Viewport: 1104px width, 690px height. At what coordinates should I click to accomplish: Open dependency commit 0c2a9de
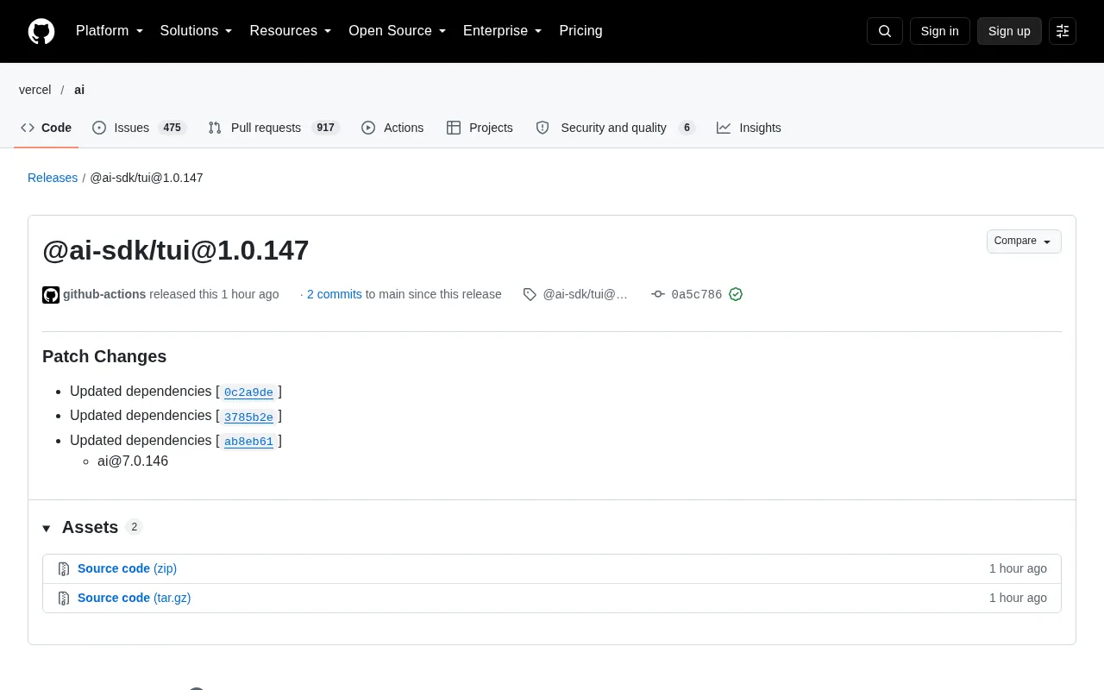pyautogui.click(x=248, y=392)
